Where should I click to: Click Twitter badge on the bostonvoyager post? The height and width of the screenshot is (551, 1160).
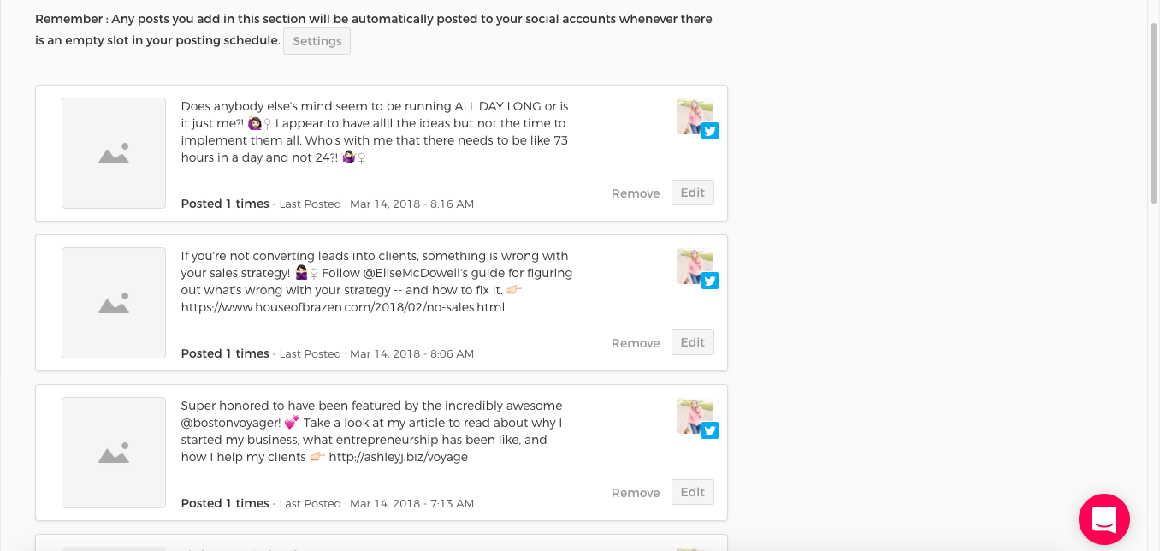[x=710, y=430]
